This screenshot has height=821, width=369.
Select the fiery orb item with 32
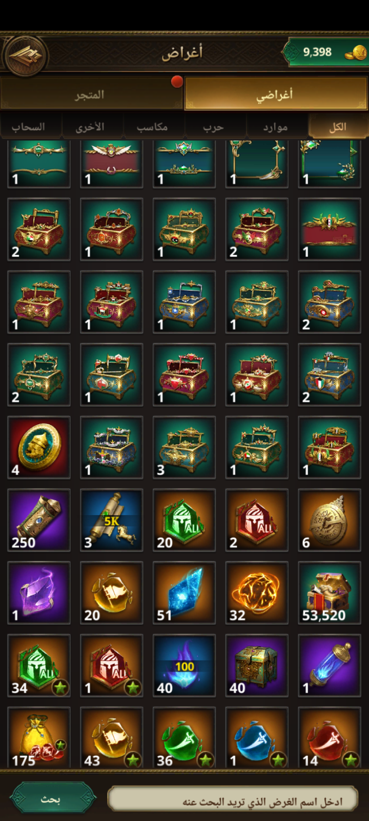(x=257, y=593)
